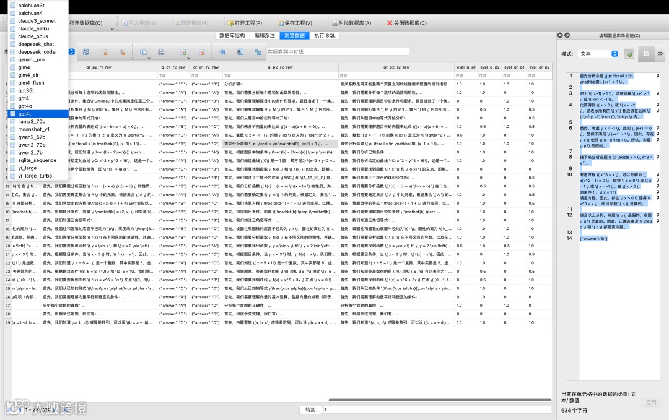Select row header number 20
Screen dimensions: 669x420
7,246
